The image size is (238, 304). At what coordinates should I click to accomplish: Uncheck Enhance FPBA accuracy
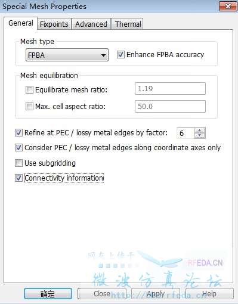coord(120,55)
